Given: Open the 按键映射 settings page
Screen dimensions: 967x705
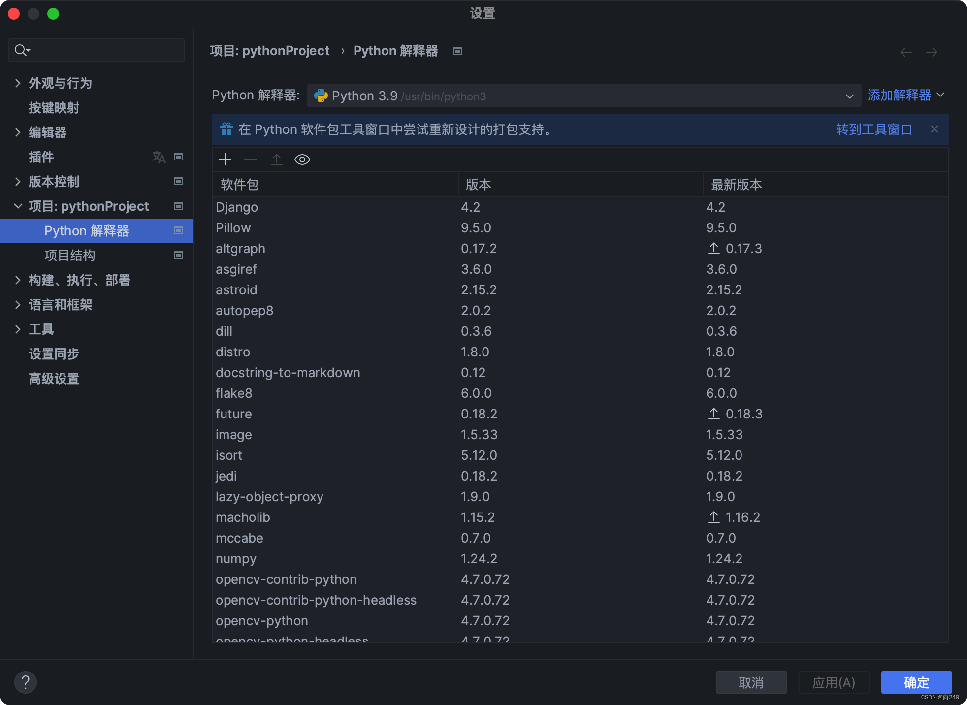Looking at the screenshot, I should tap(54, 108).
